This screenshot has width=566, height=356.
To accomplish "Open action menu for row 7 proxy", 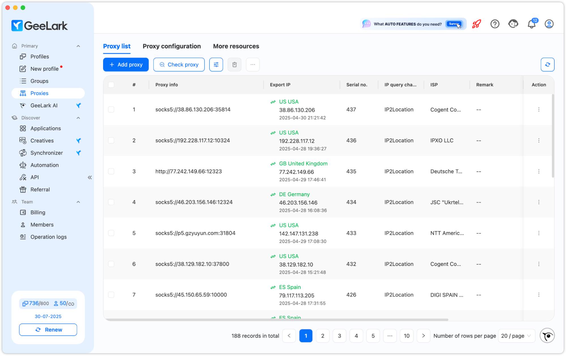I will click(x=539, y=295).
